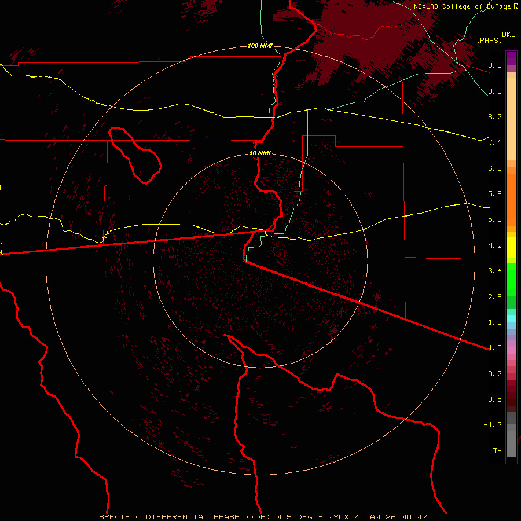Click the -0.5 value on color scale
Screen dimensions: 521x521
493,399
